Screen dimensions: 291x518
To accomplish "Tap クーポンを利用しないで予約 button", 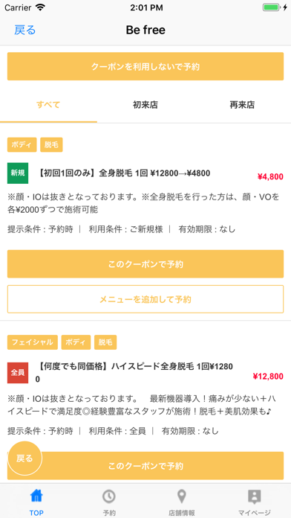I will coord(145,66).
